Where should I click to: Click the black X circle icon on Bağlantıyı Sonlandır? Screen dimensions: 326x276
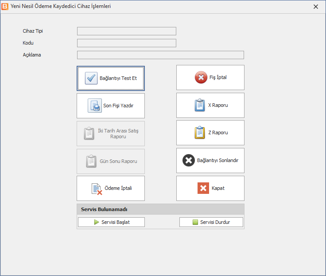189,160
